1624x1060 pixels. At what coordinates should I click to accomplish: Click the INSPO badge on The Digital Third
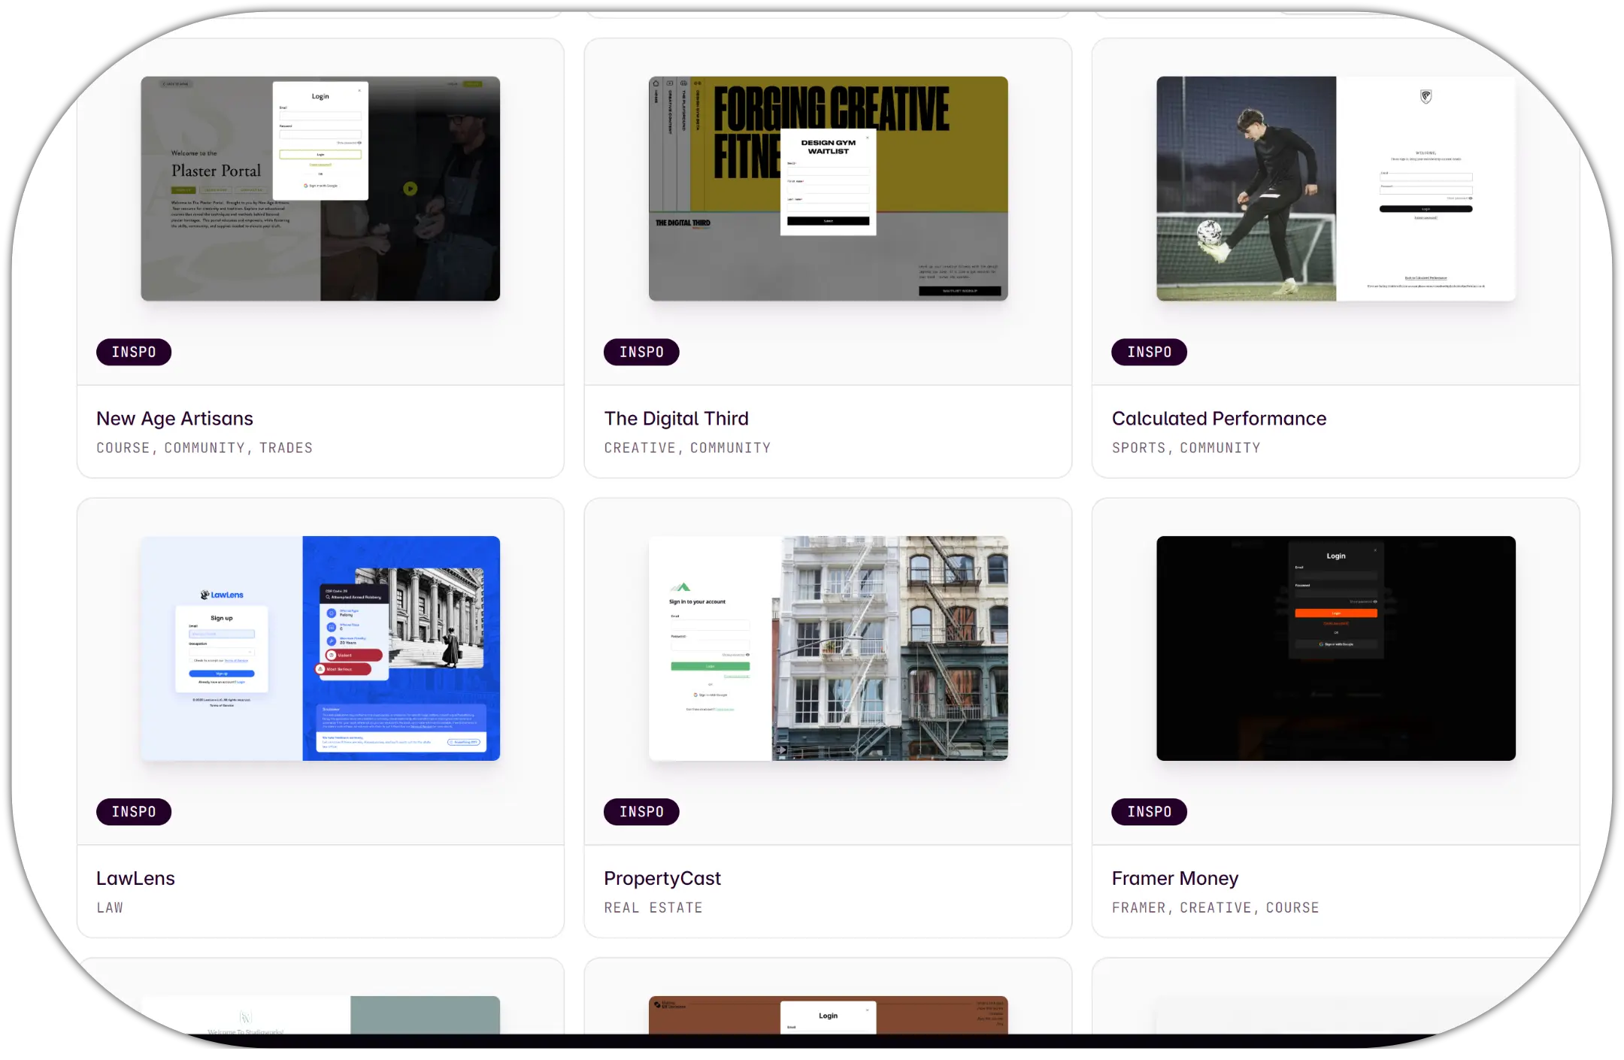pos(641,352)
